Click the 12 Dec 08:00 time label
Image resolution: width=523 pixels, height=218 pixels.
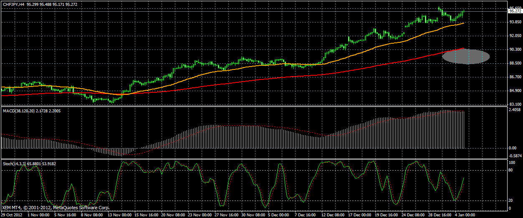tap(333, 215)
